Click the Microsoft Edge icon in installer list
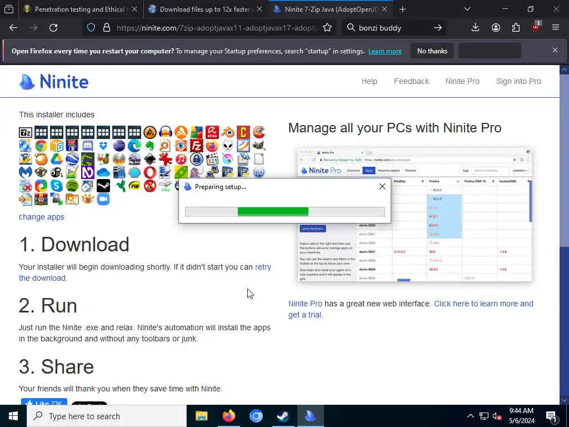 (x=134, y=146)
